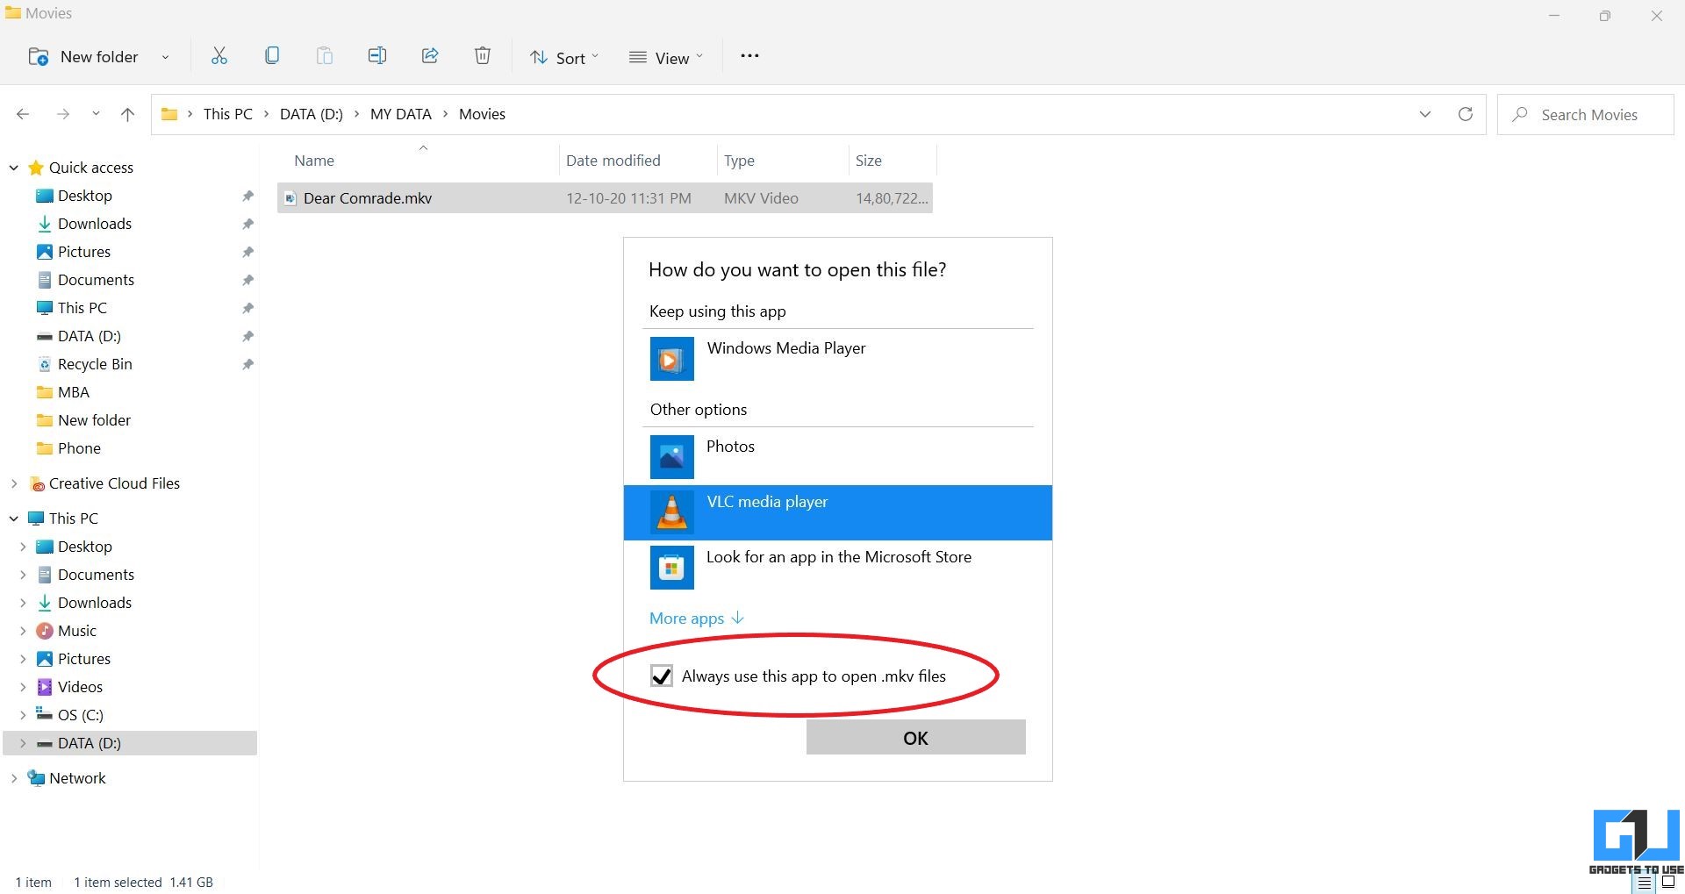
Task: Collapse the Quick access section
Action: 14,168
